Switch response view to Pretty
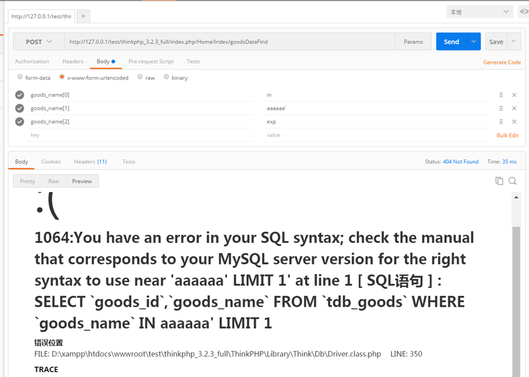This screenshot has height=377, width=529. (x=27, y=181)
